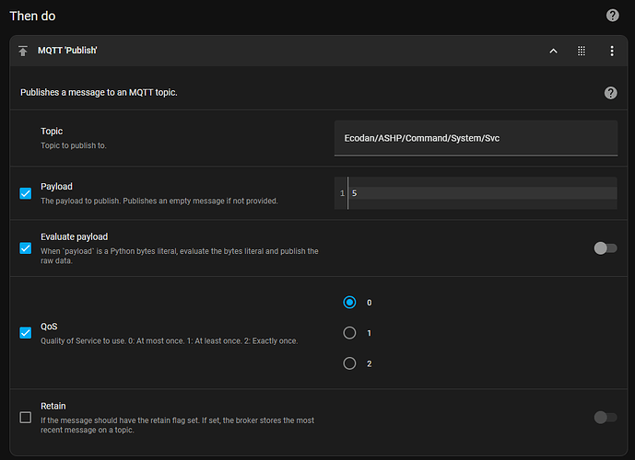
Task: Click the QoS label text
Action: (49, 327)
